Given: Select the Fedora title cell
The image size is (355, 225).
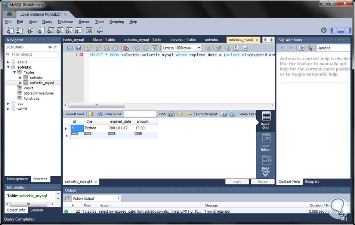Looking at the screenshot, I should [x=96, y=128].
